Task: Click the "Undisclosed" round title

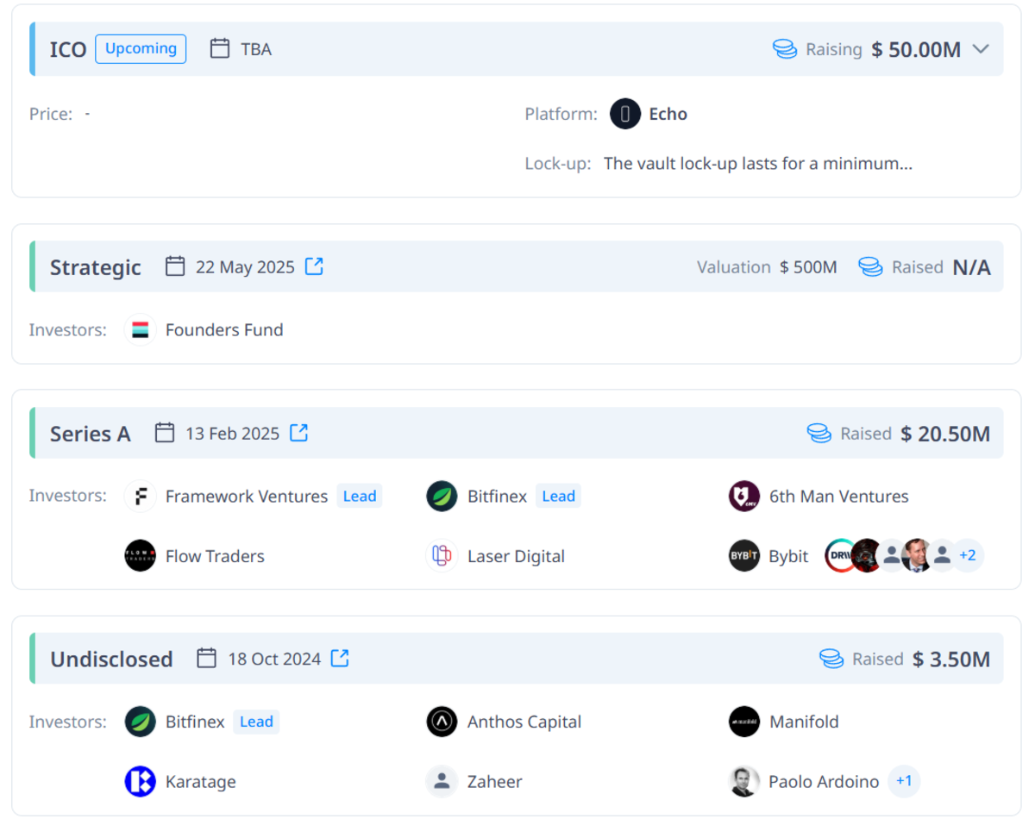Action: [x=111, y=660]
